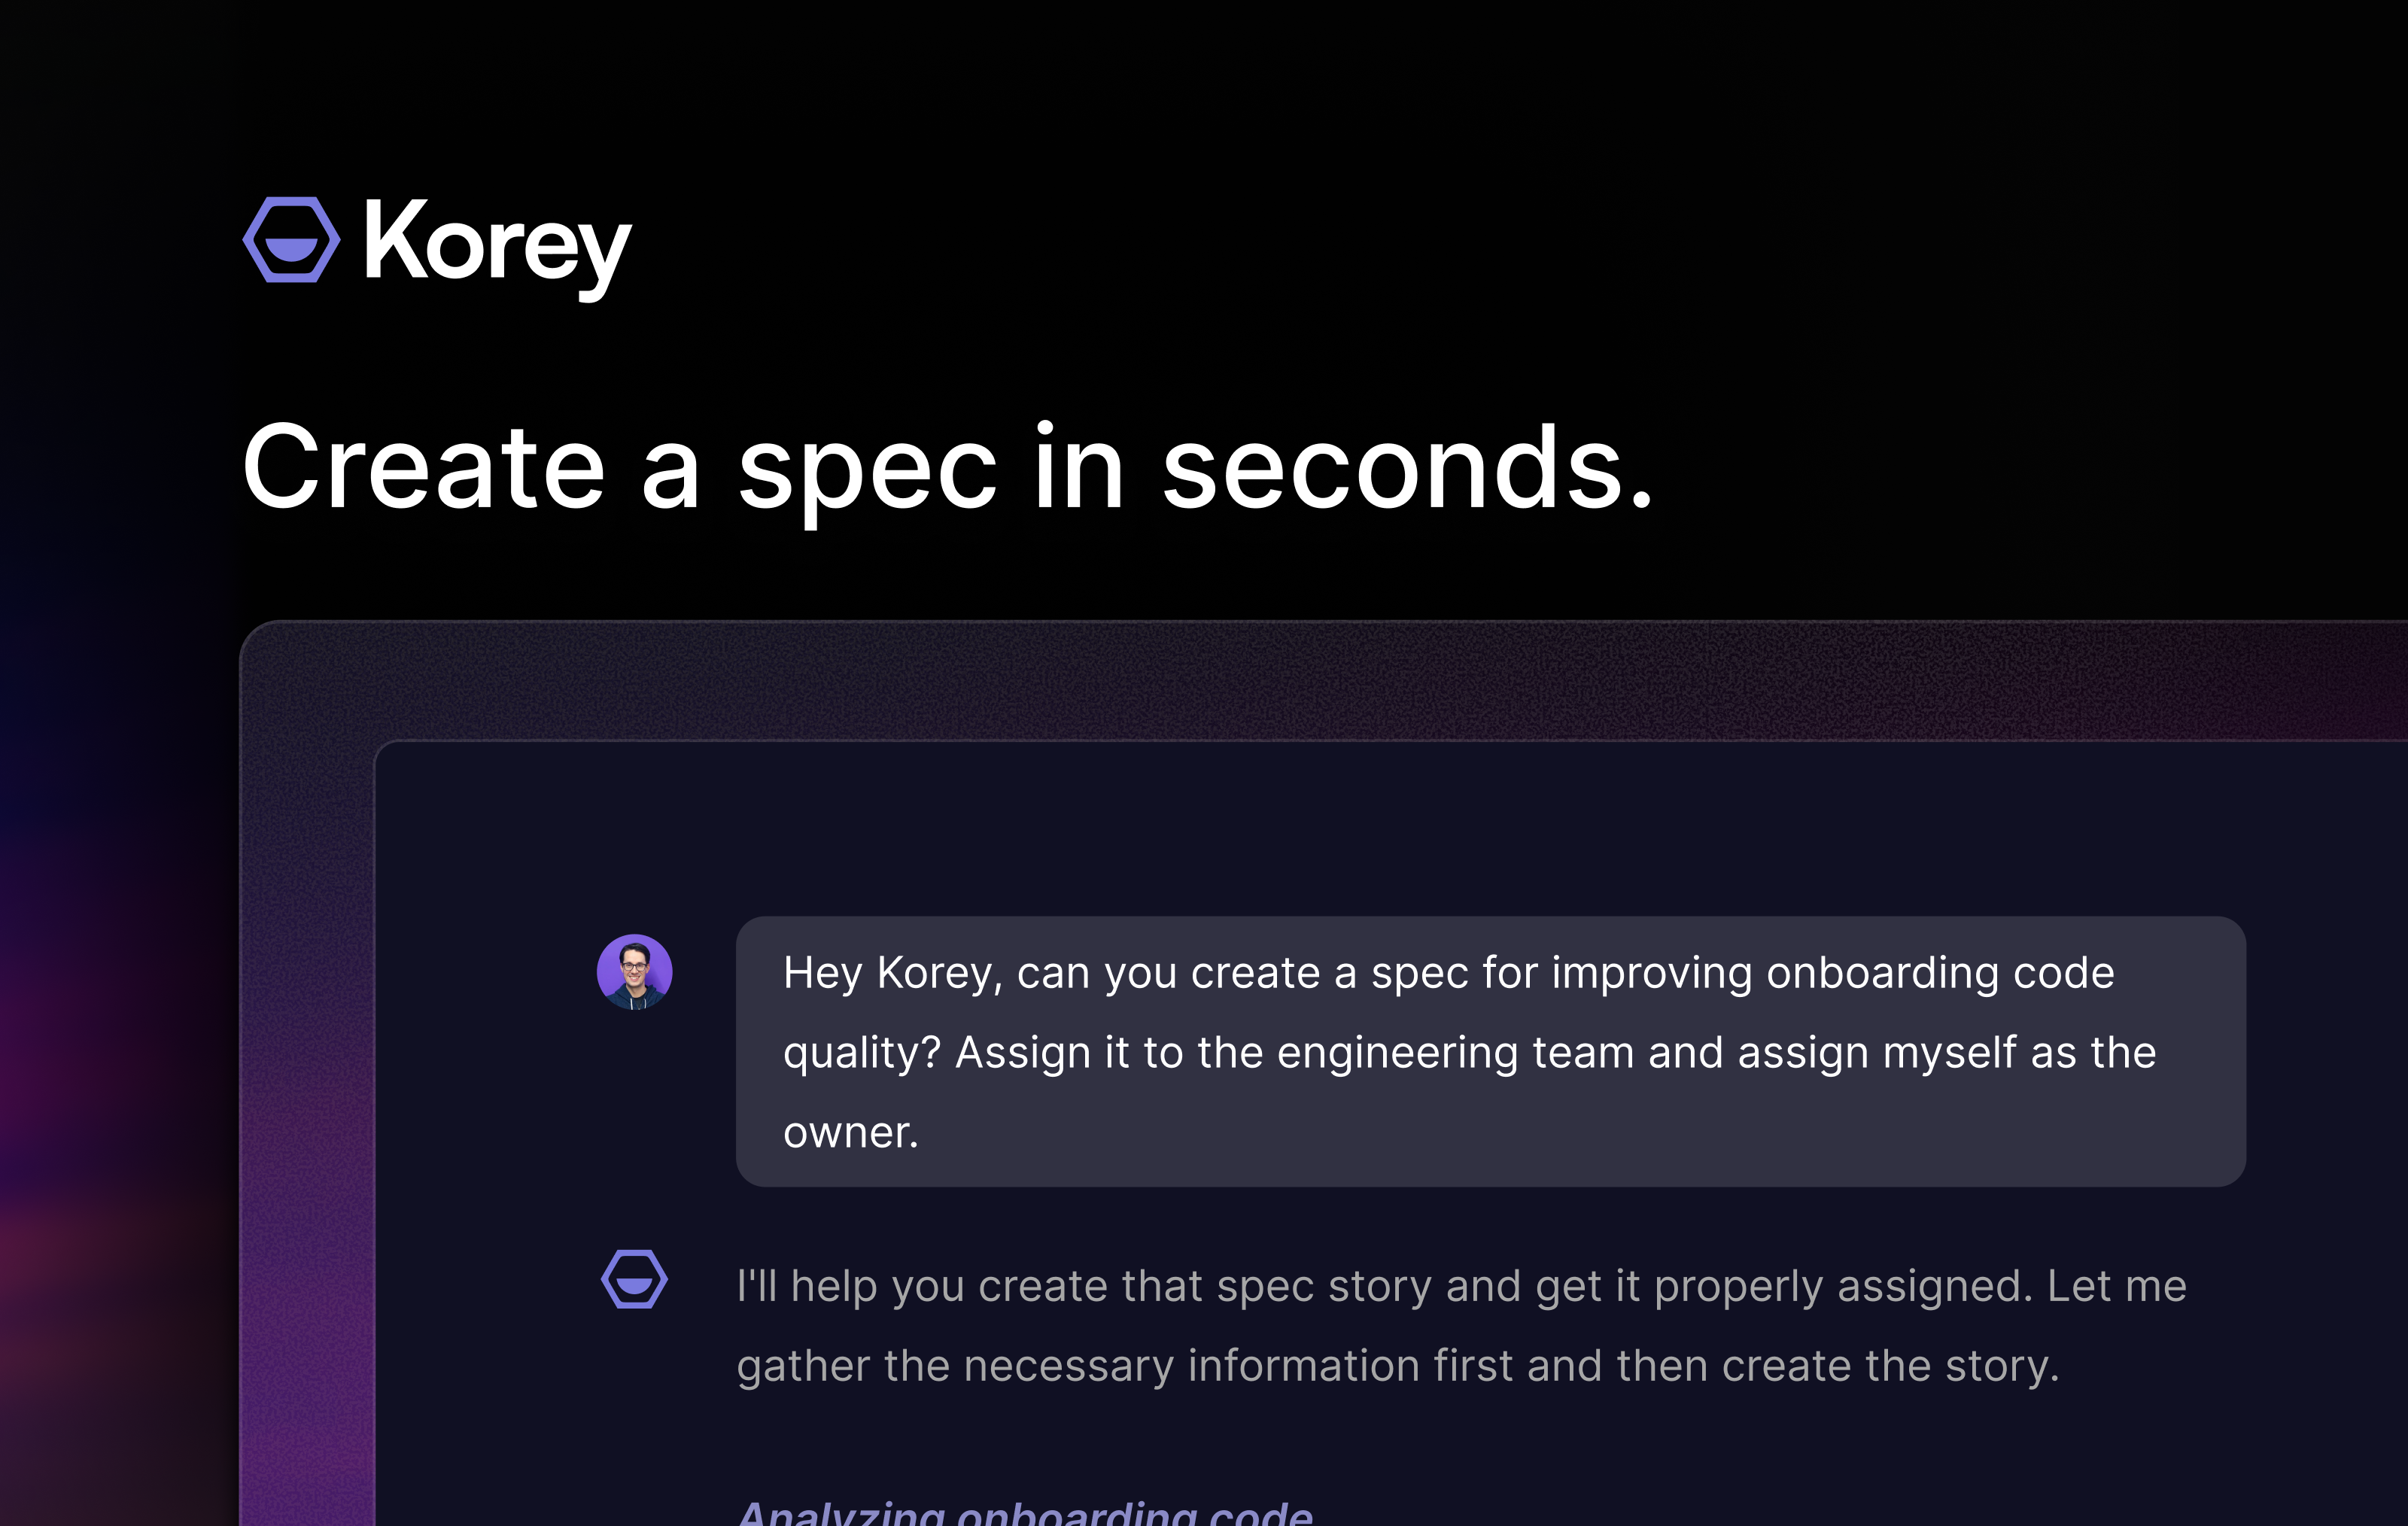Image resolution: width=2408 pixels, height=1526 pixels.
Task: Click the textured outer frame above the chat panel
Action: [1300, 682]
